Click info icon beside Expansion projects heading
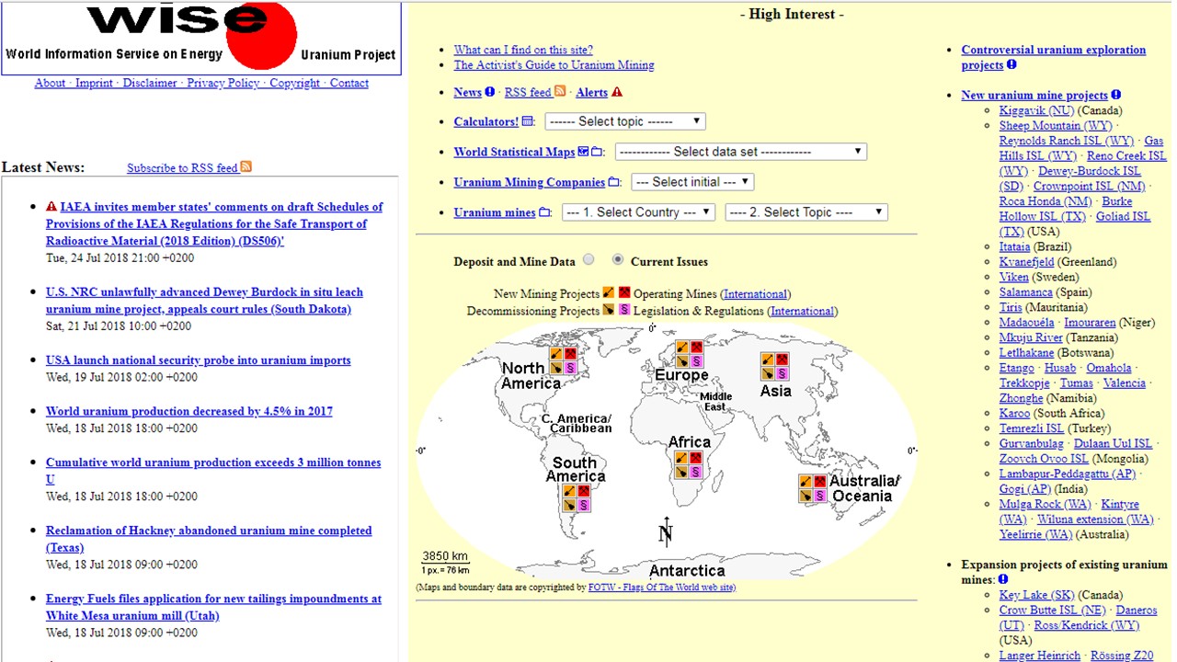The height and width of the screenshot is (662, 1177). [x=1003, y=580]
